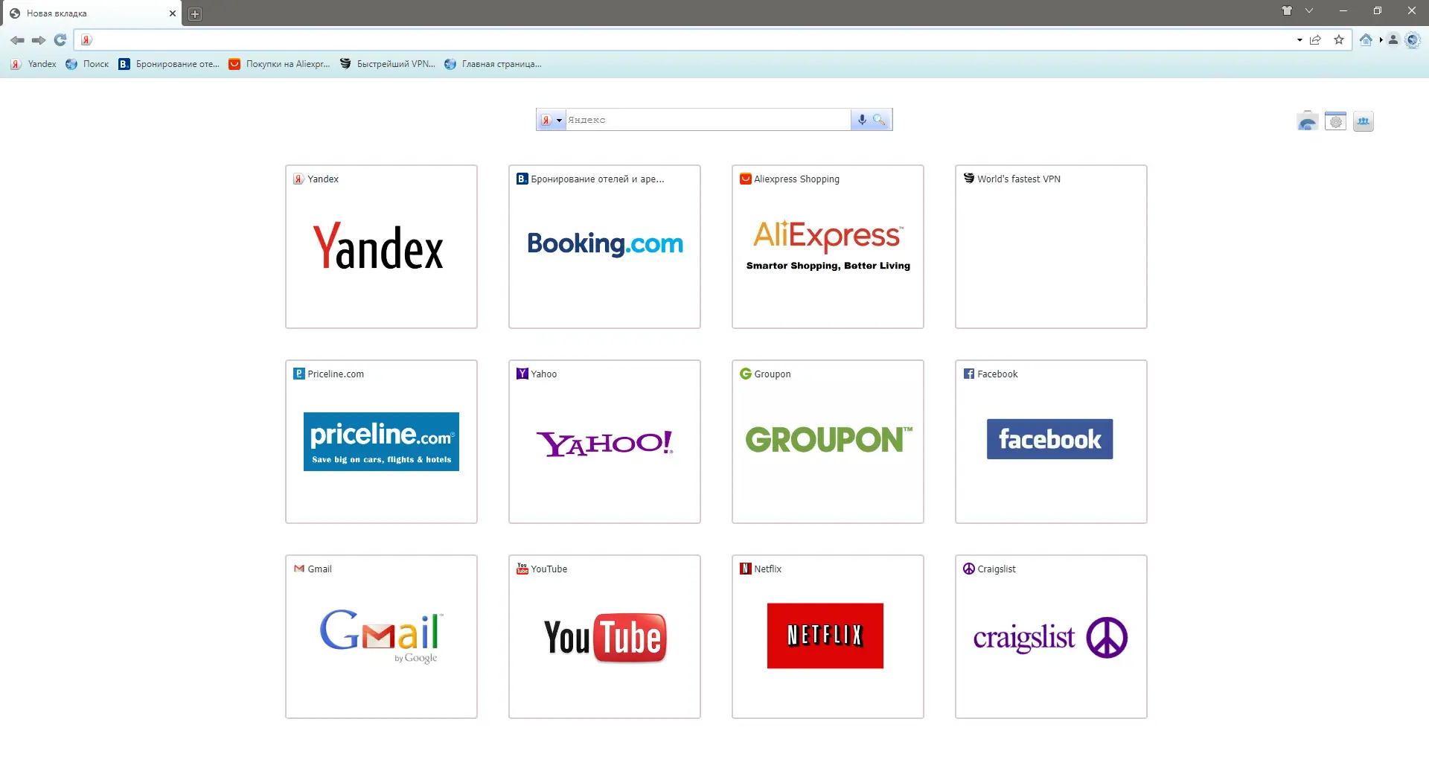Select the Новая вкладка tab

[91, 13]
